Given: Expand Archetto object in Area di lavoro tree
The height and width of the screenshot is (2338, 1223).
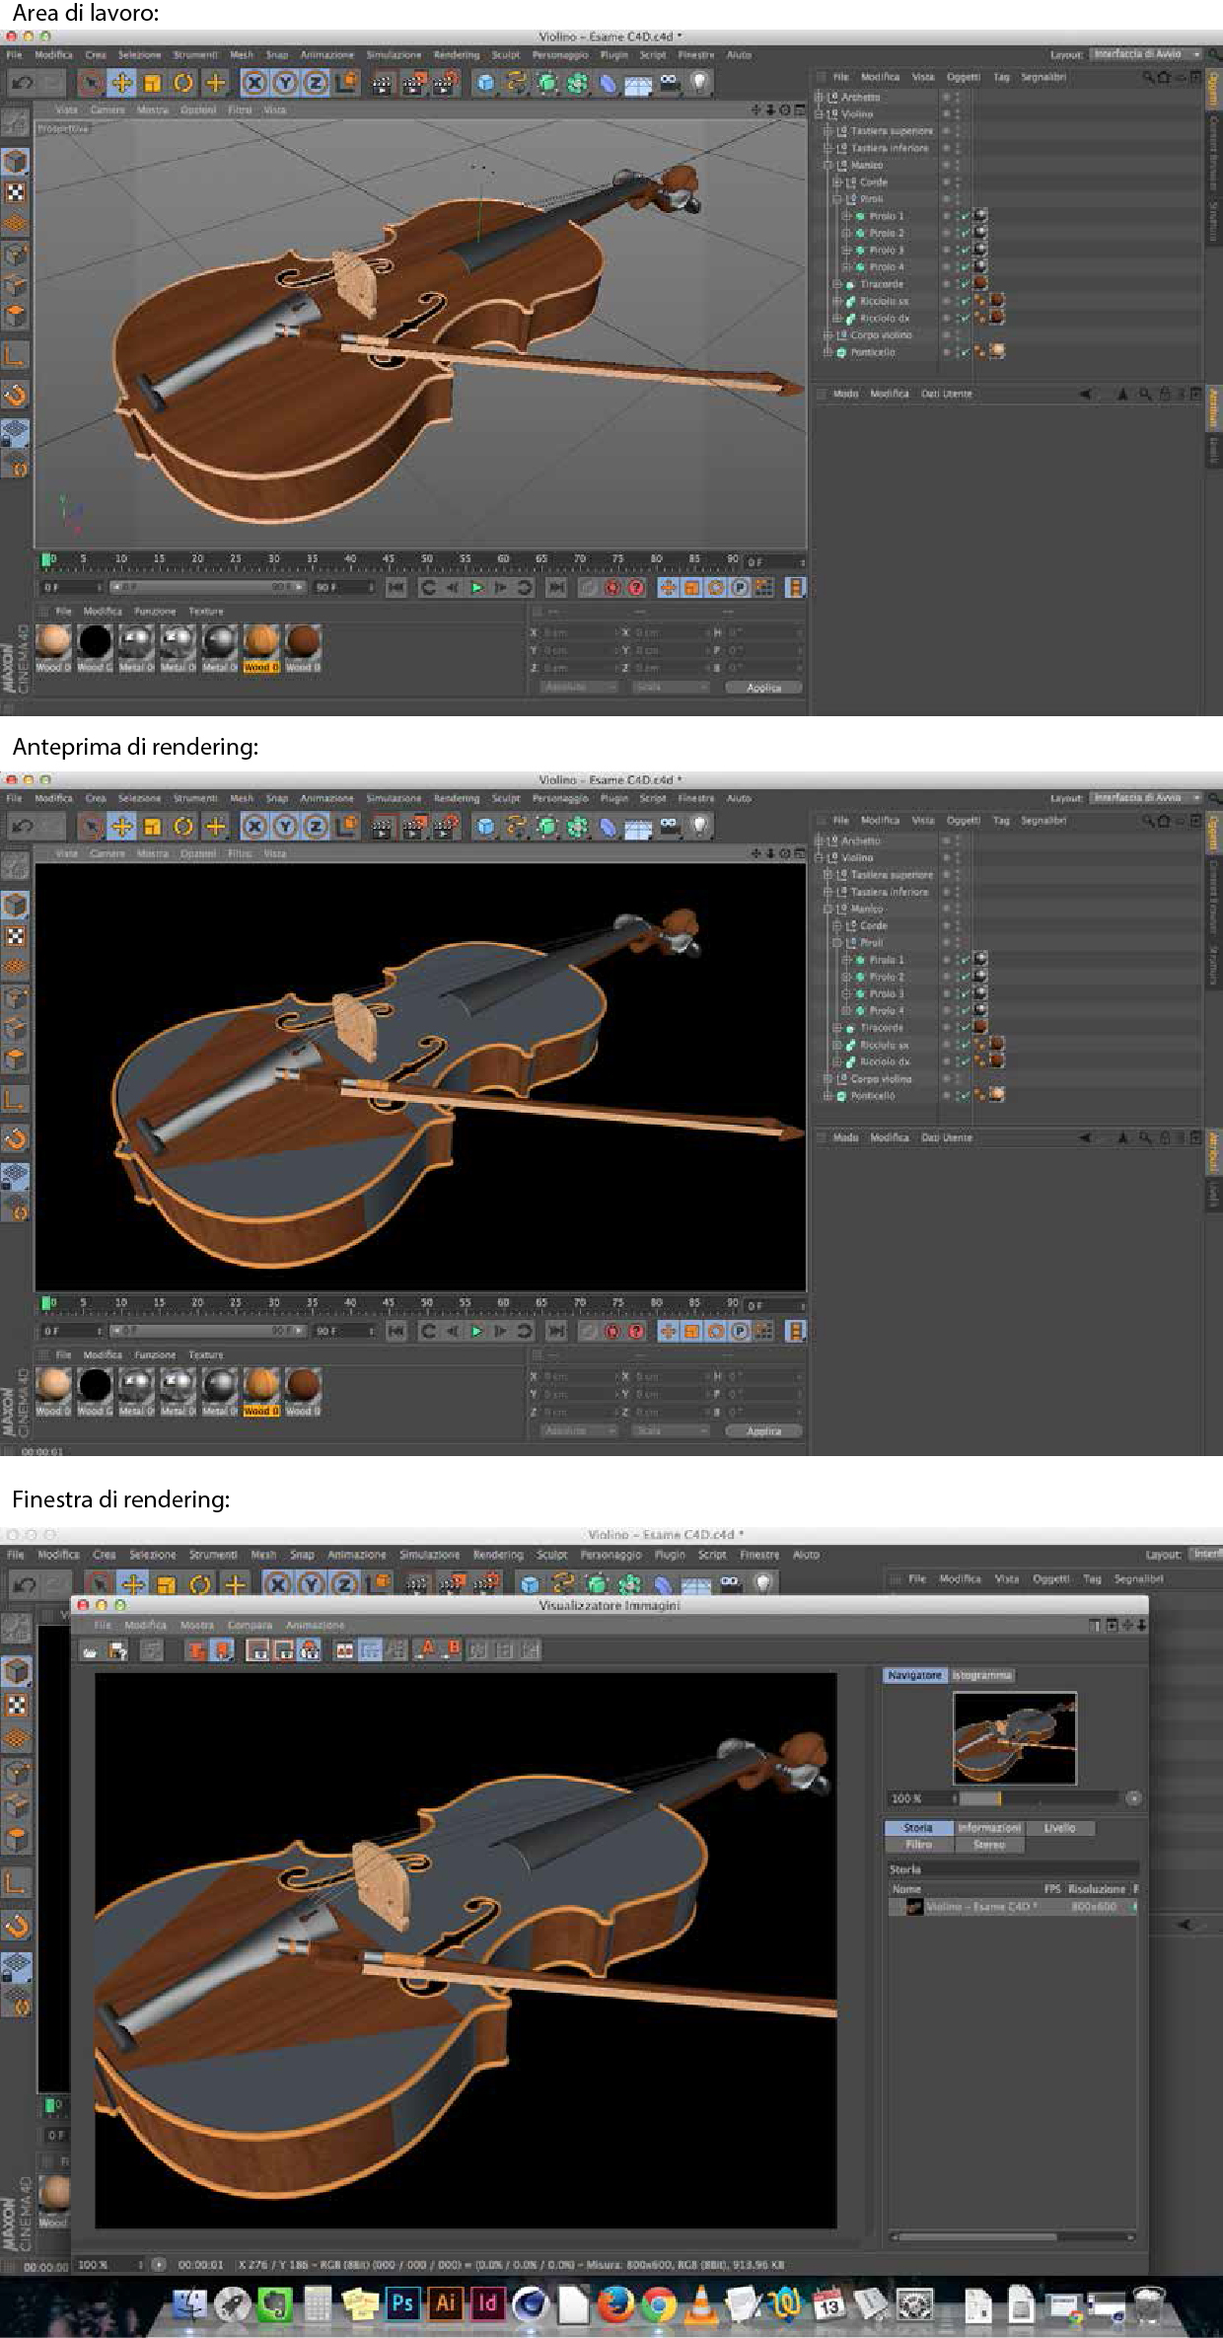Looking at the screenshot, I should [x=819, y=97].
